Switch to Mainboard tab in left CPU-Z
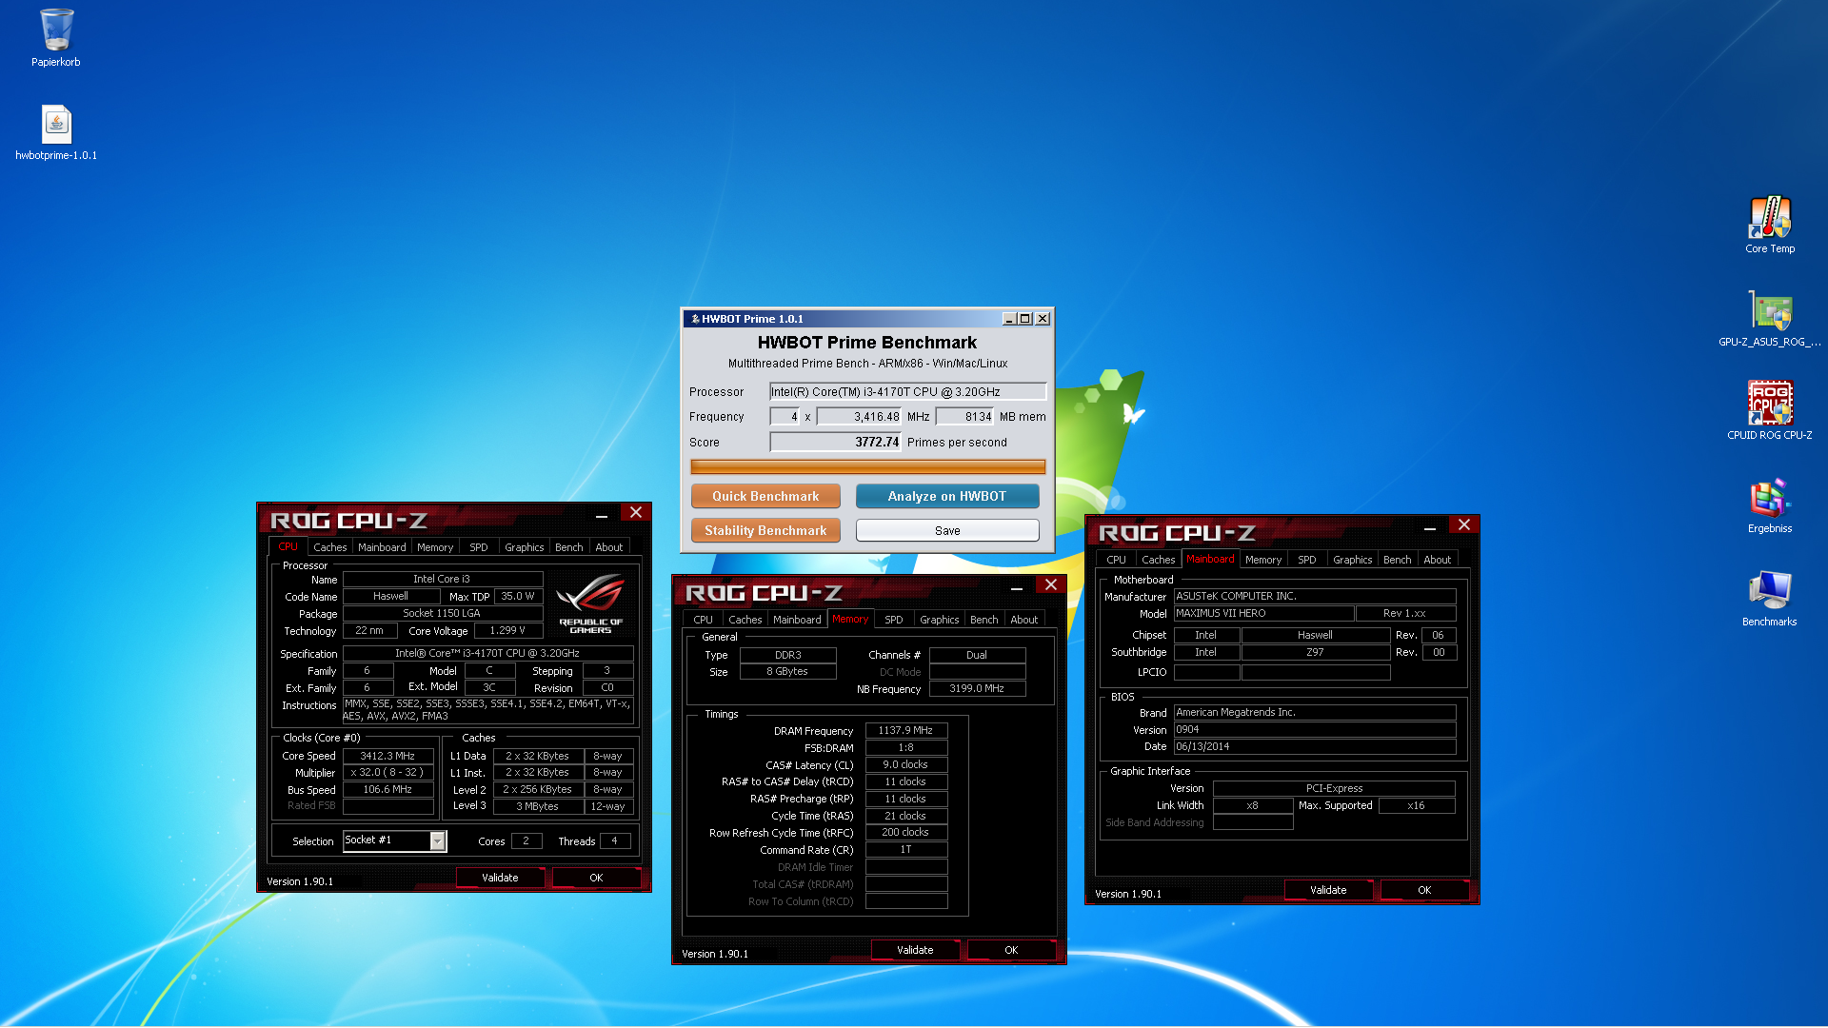The width and height of the screenshot is (1828, 1028). coord(382,547)
